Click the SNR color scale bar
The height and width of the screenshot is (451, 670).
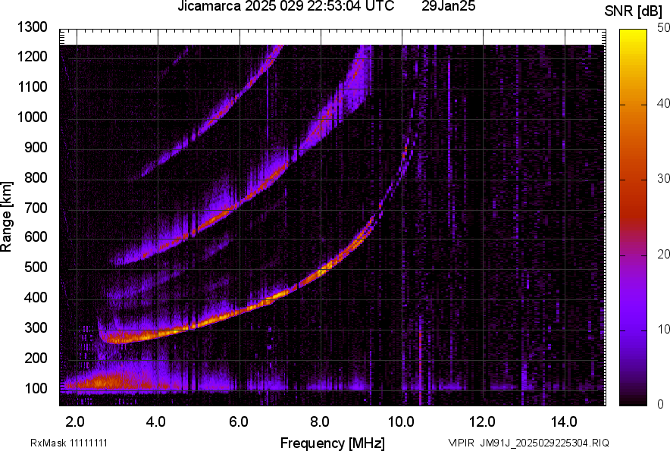pyautogui.click(x=633, y=218)
